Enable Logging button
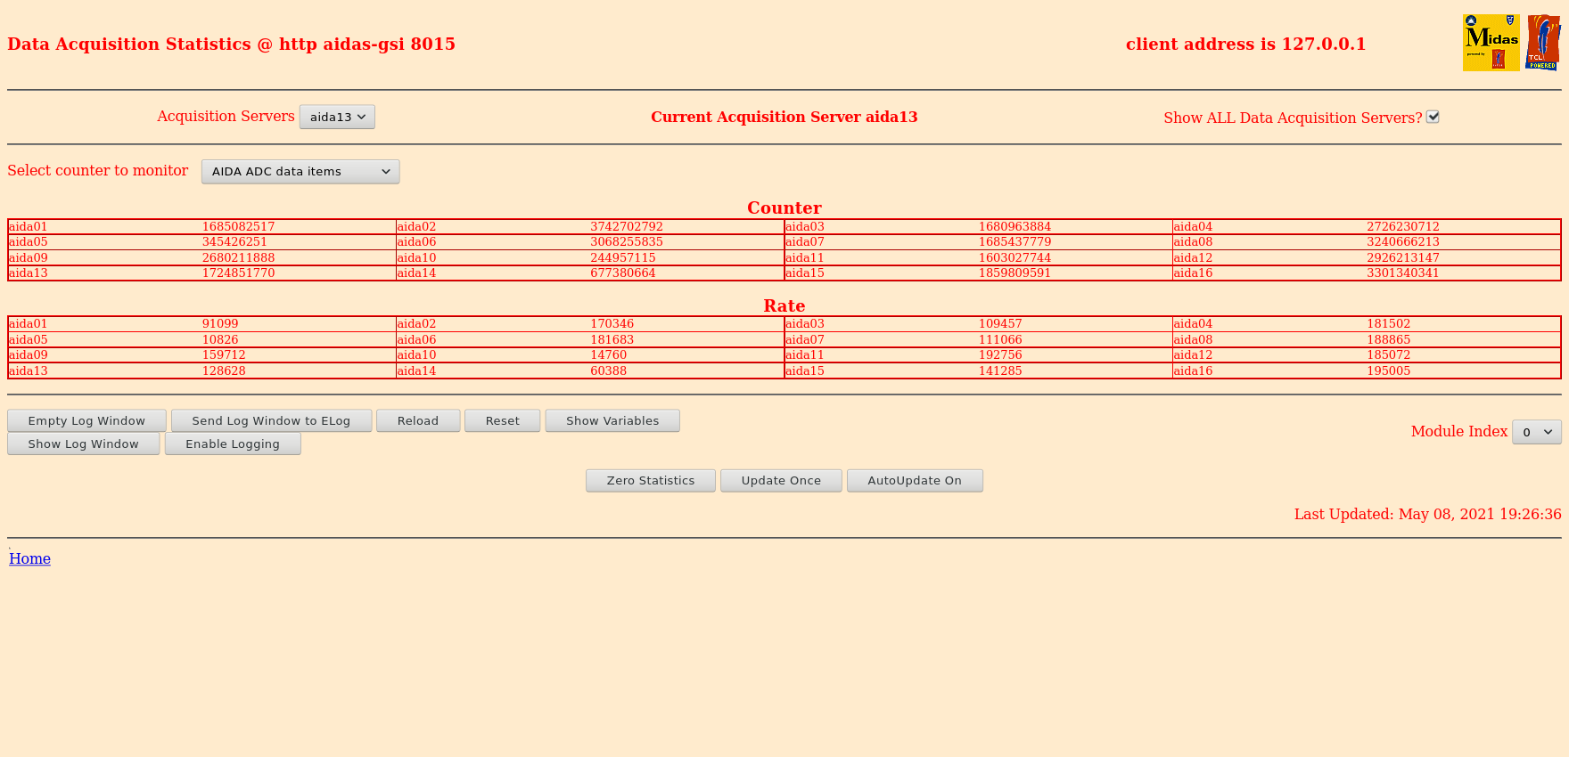The height and width of the screenshot is (757, 1569). click(x=233, y=444)
